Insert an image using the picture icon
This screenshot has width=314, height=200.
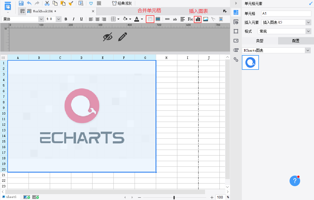[206, 19]
